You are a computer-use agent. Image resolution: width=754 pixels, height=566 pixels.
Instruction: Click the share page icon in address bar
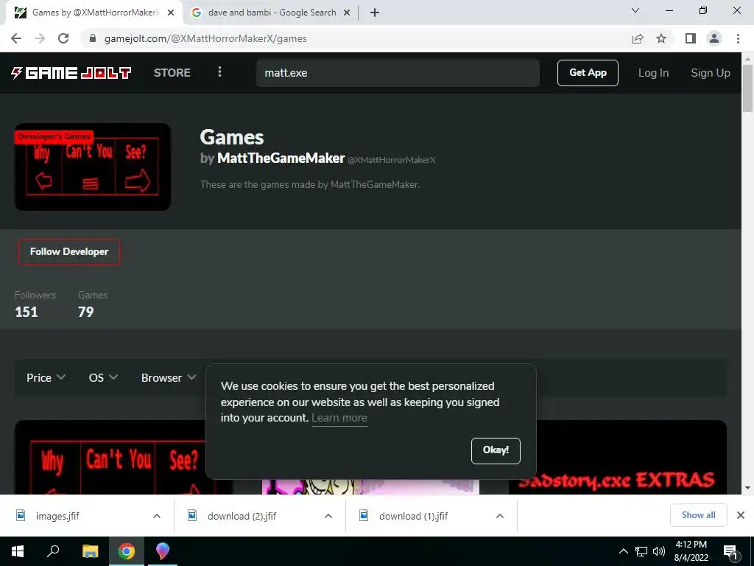pos(638,38)
